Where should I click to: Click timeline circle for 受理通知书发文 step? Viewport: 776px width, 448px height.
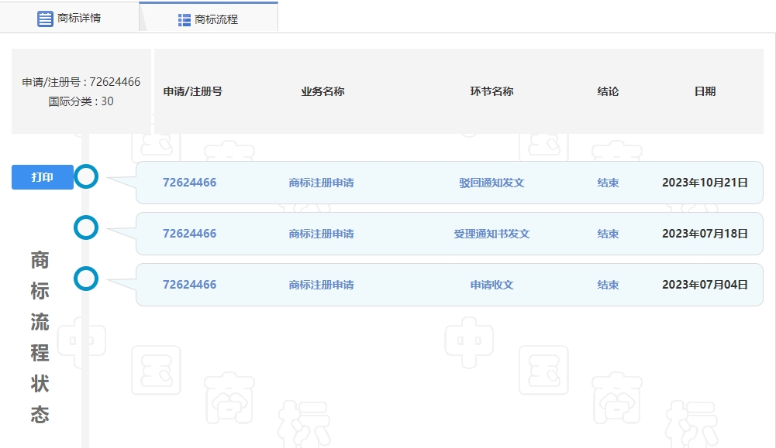[x=86, y=227]
